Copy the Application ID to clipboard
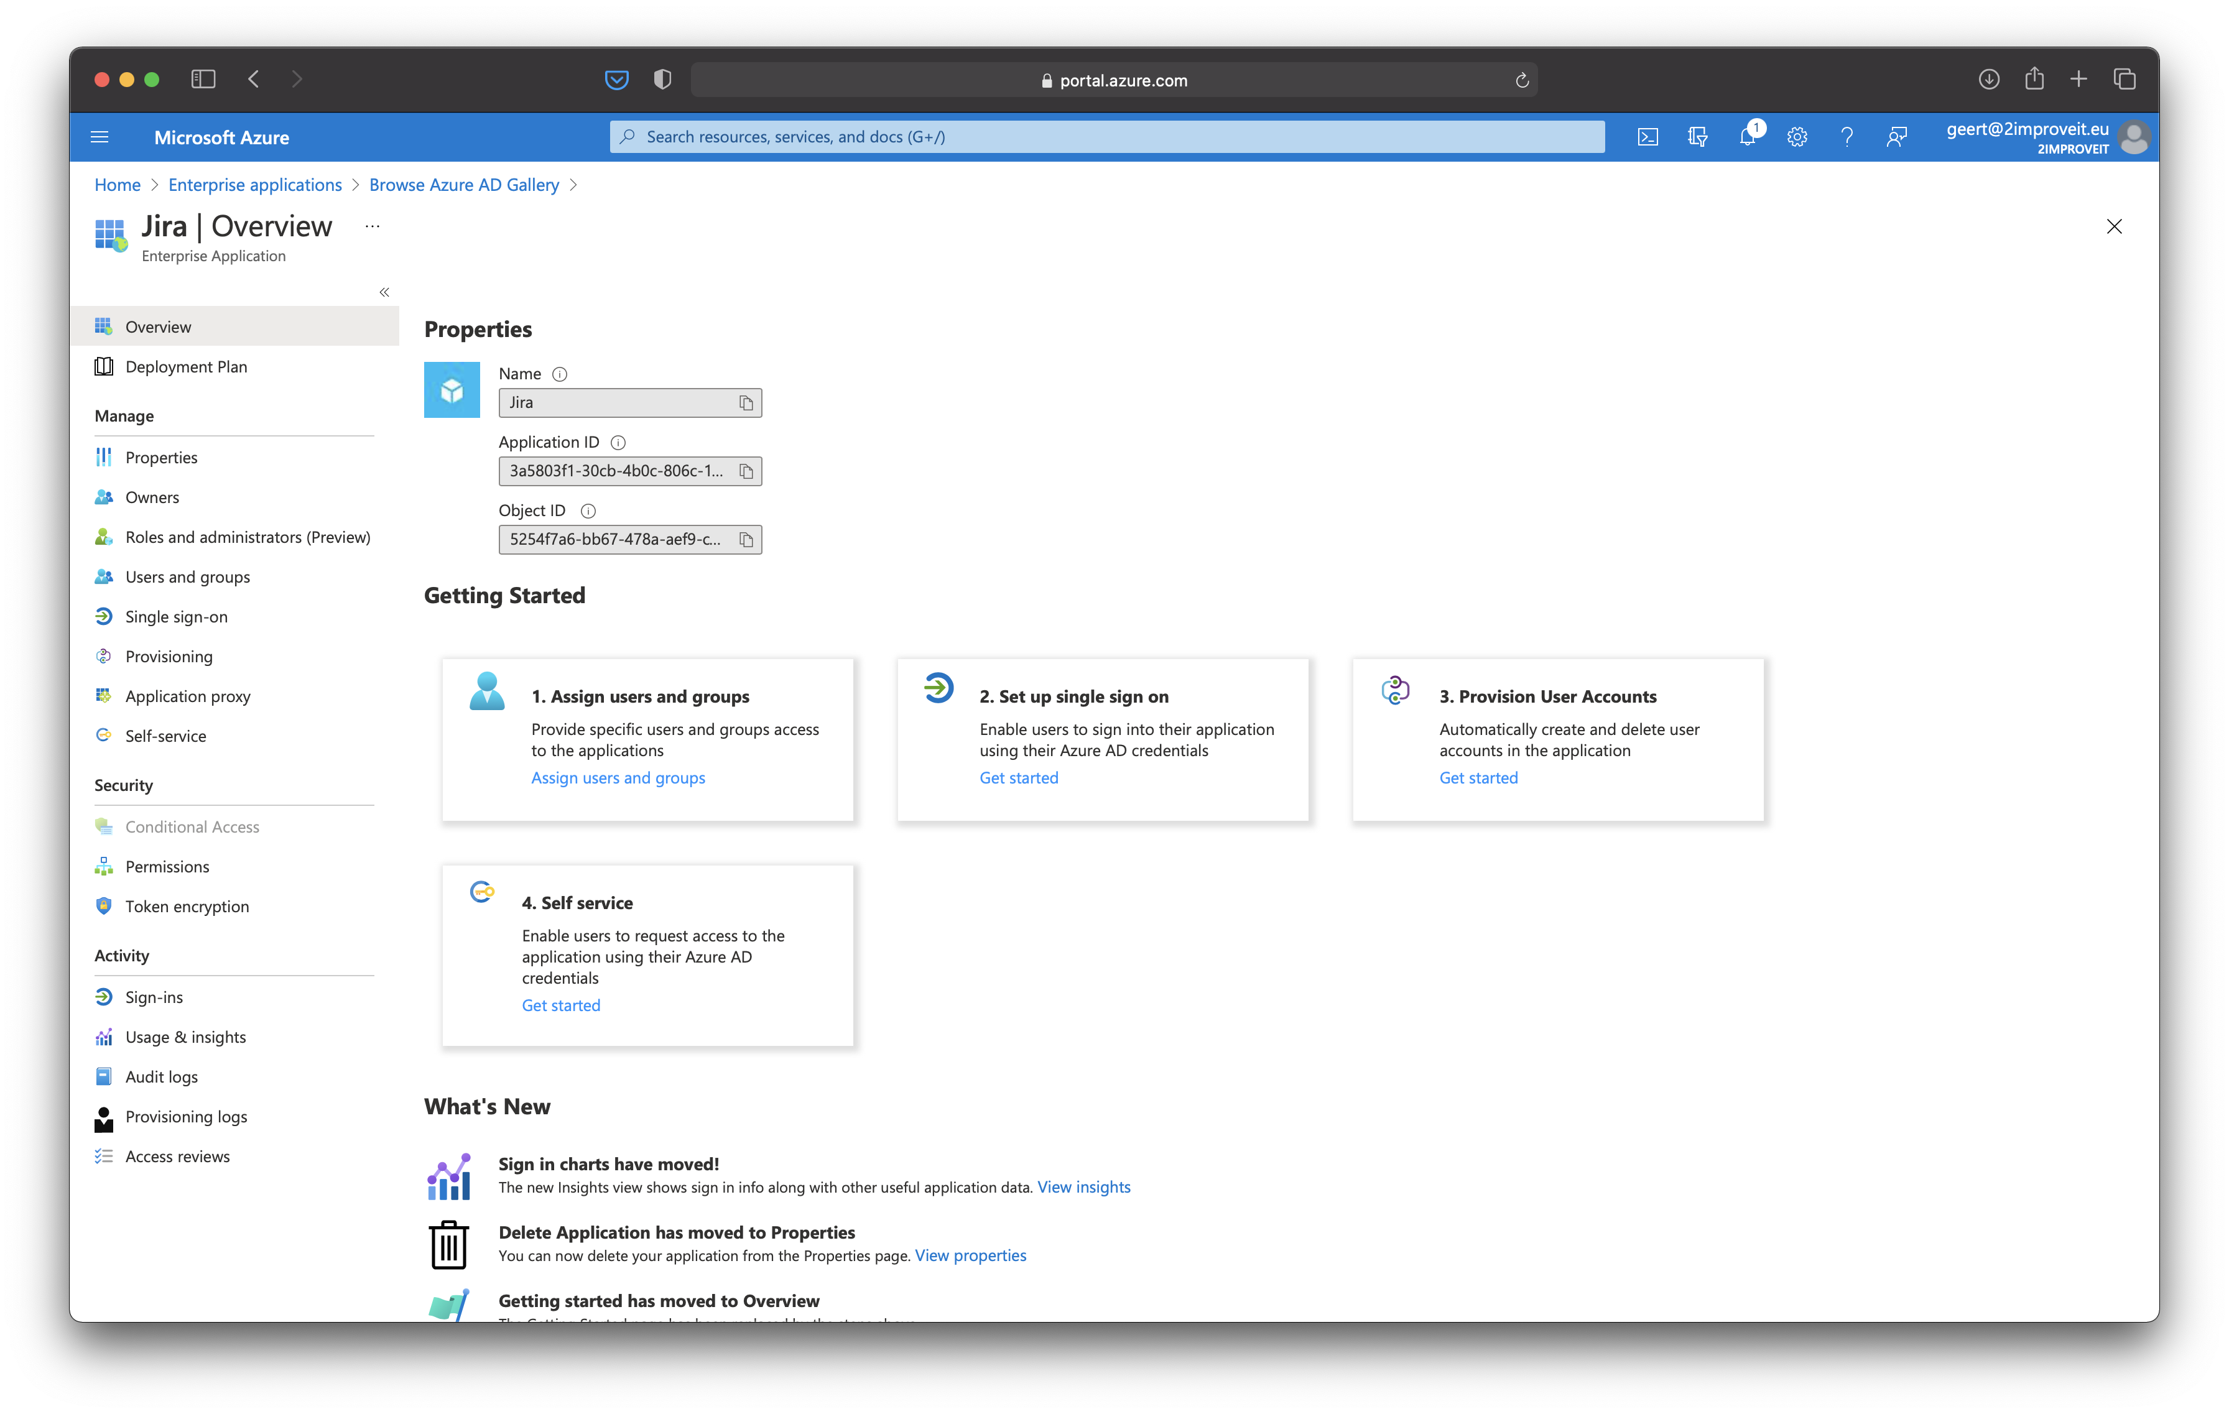 (746, 471)
